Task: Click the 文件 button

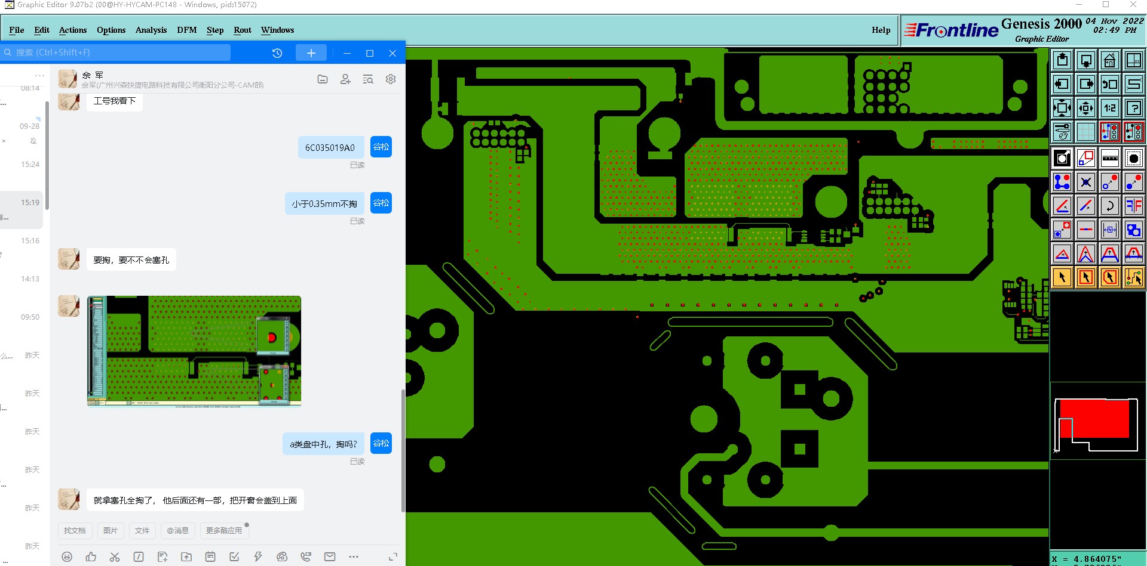Action: 142,530
